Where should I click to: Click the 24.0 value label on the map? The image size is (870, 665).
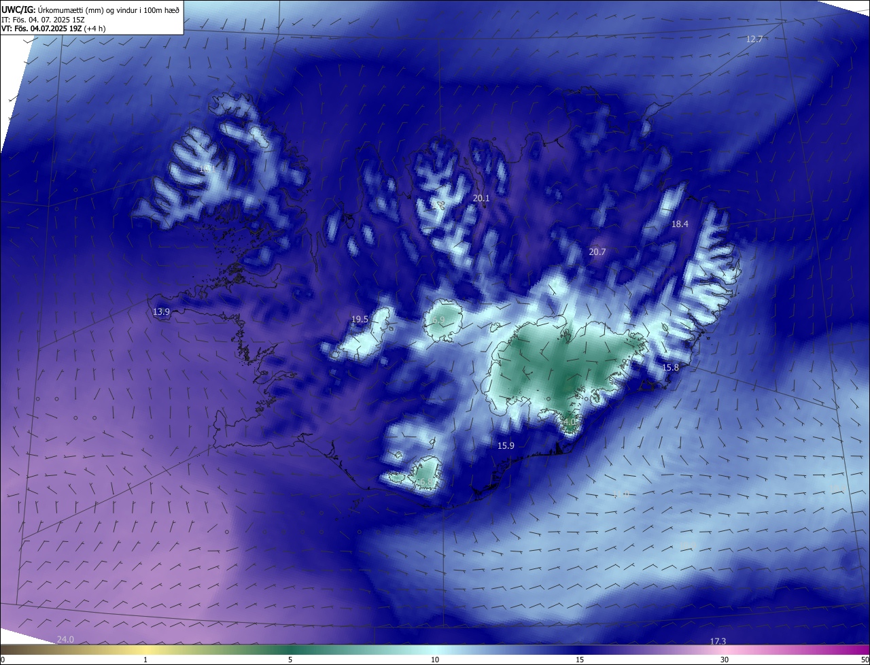(65, 640)
